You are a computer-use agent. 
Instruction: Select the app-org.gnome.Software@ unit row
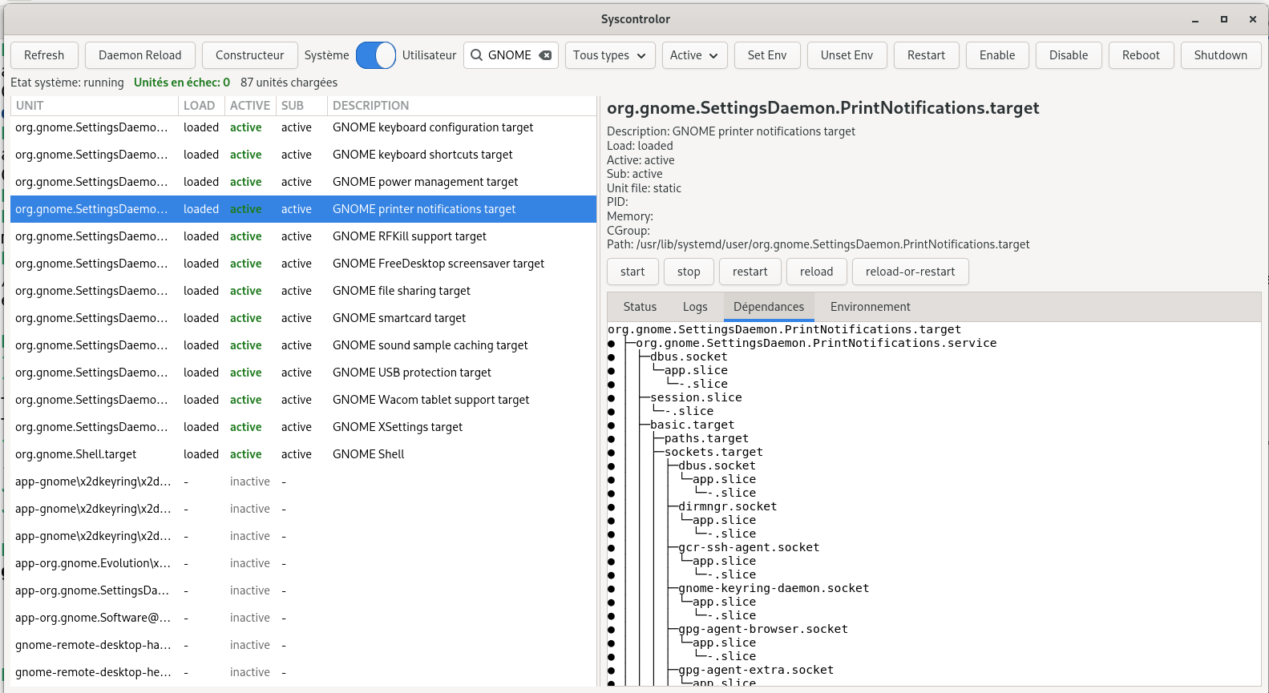click(303, 618)
